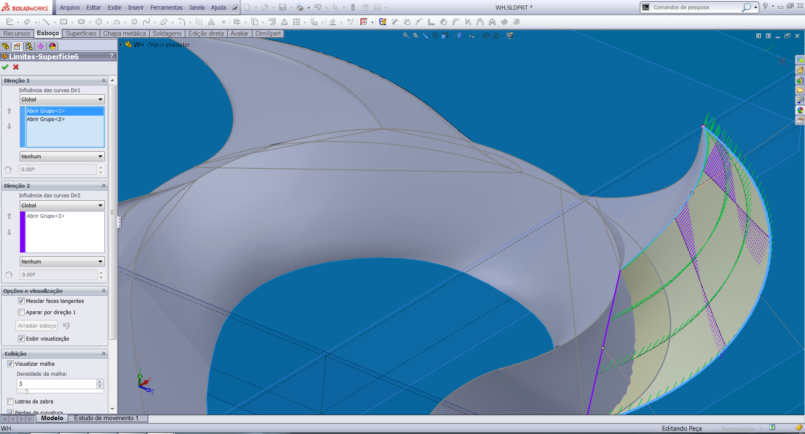Select the Slot sketch tool

(x=81, y=22)
